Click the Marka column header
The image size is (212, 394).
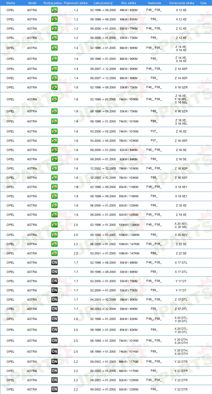point(11,3)
